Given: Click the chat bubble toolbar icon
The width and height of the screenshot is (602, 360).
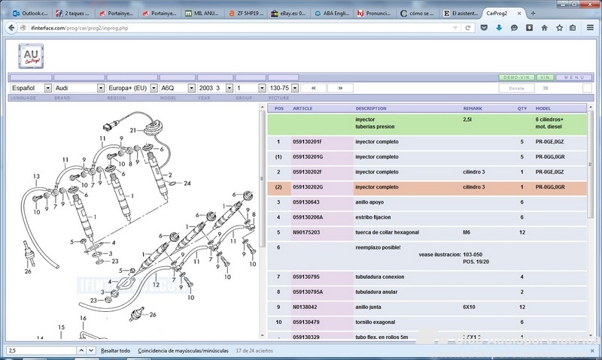Looking at the screenshot, I should tap(514, 28).
